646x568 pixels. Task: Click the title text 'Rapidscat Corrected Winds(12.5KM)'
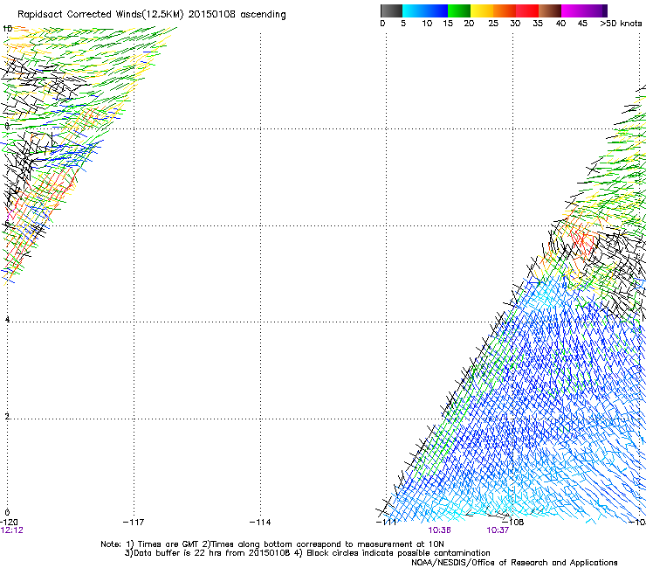click(100, 15)
